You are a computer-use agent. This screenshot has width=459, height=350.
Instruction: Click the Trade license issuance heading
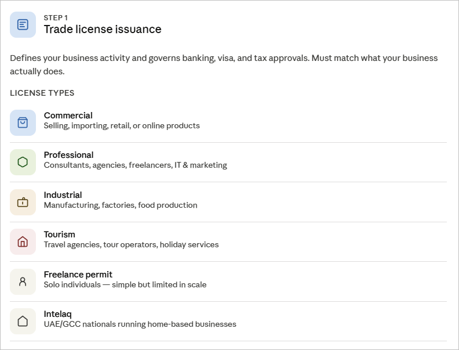click(103, 29)
